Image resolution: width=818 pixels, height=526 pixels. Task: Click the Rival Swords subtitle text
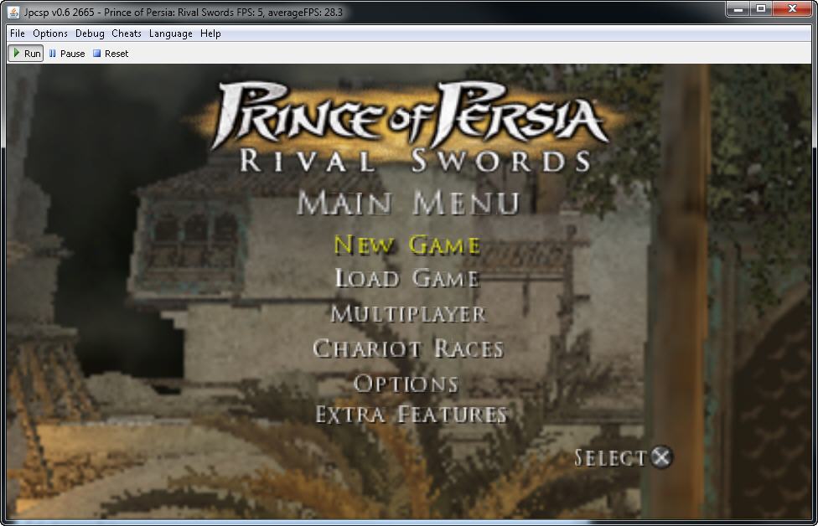click(x=415, y=161)
